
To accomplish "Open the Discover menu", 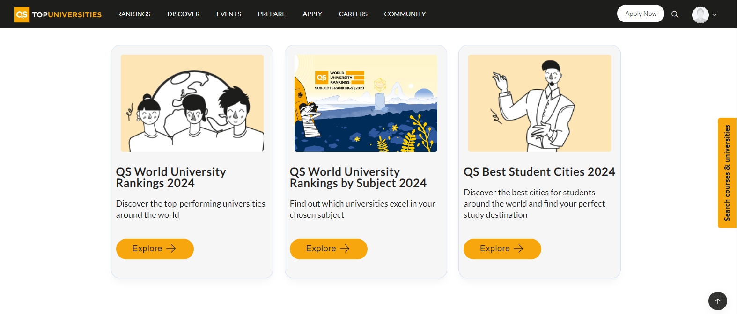I will 184,14.
